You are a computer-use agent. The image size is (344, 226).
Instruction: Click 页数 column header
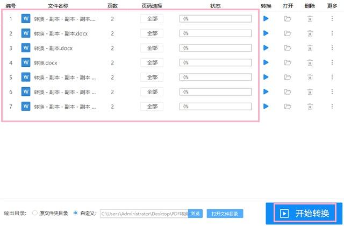coord(112,6)
